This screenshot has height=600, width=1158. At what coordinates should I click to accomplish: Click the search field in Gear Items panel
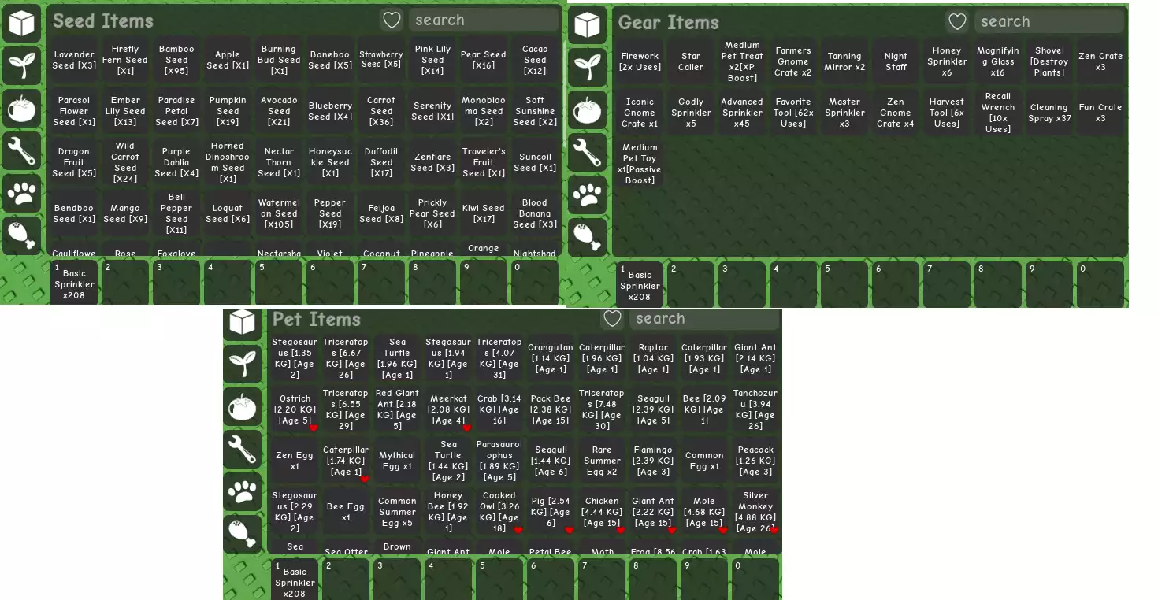(x=1048, y=22)
